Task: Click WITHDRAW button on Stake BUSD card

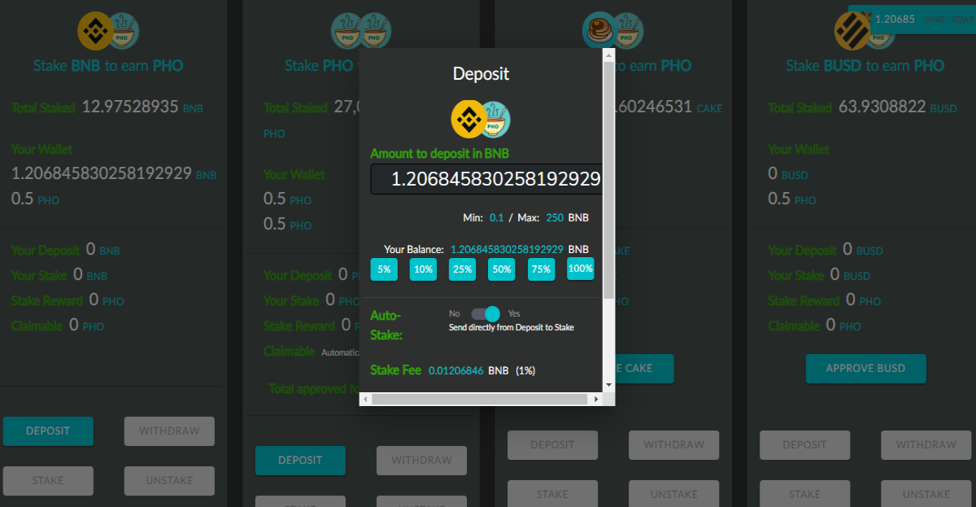Action: point(926,444)
